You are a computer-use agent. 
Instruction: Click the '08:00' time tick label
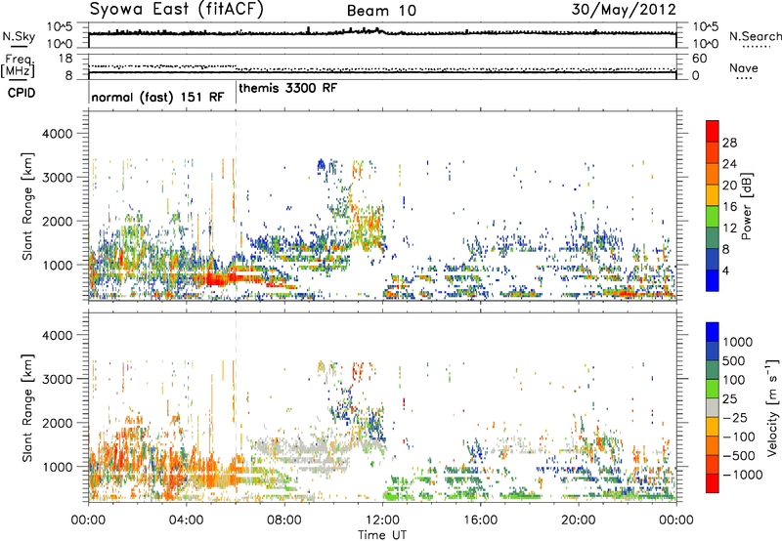tap(284, 520)
